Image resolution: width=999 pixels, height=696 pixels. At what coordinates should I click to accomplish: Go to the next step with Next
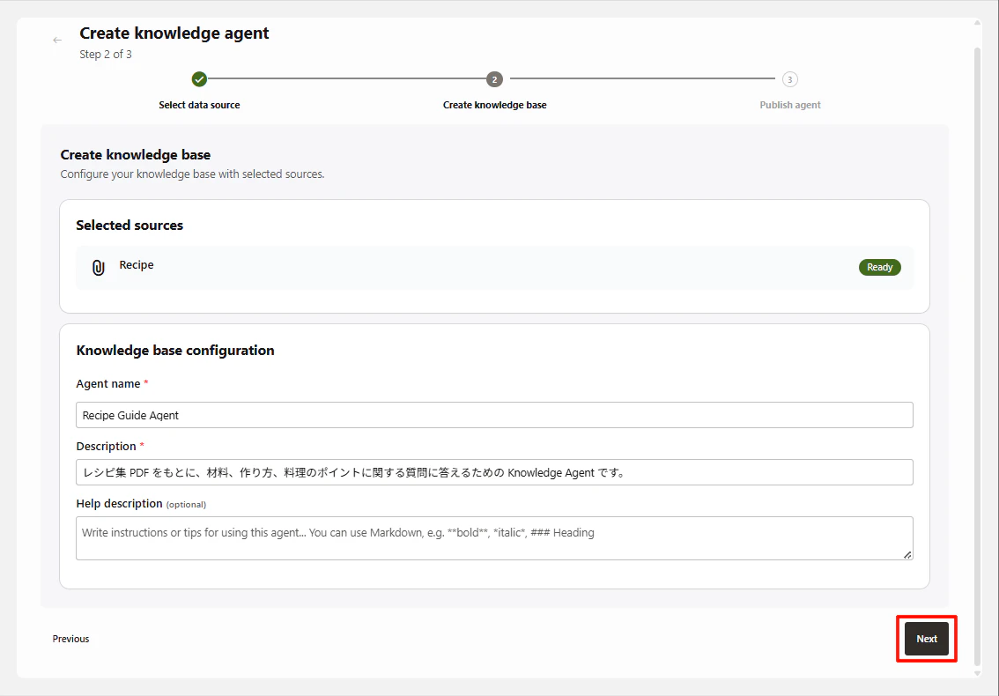[927, 639]
